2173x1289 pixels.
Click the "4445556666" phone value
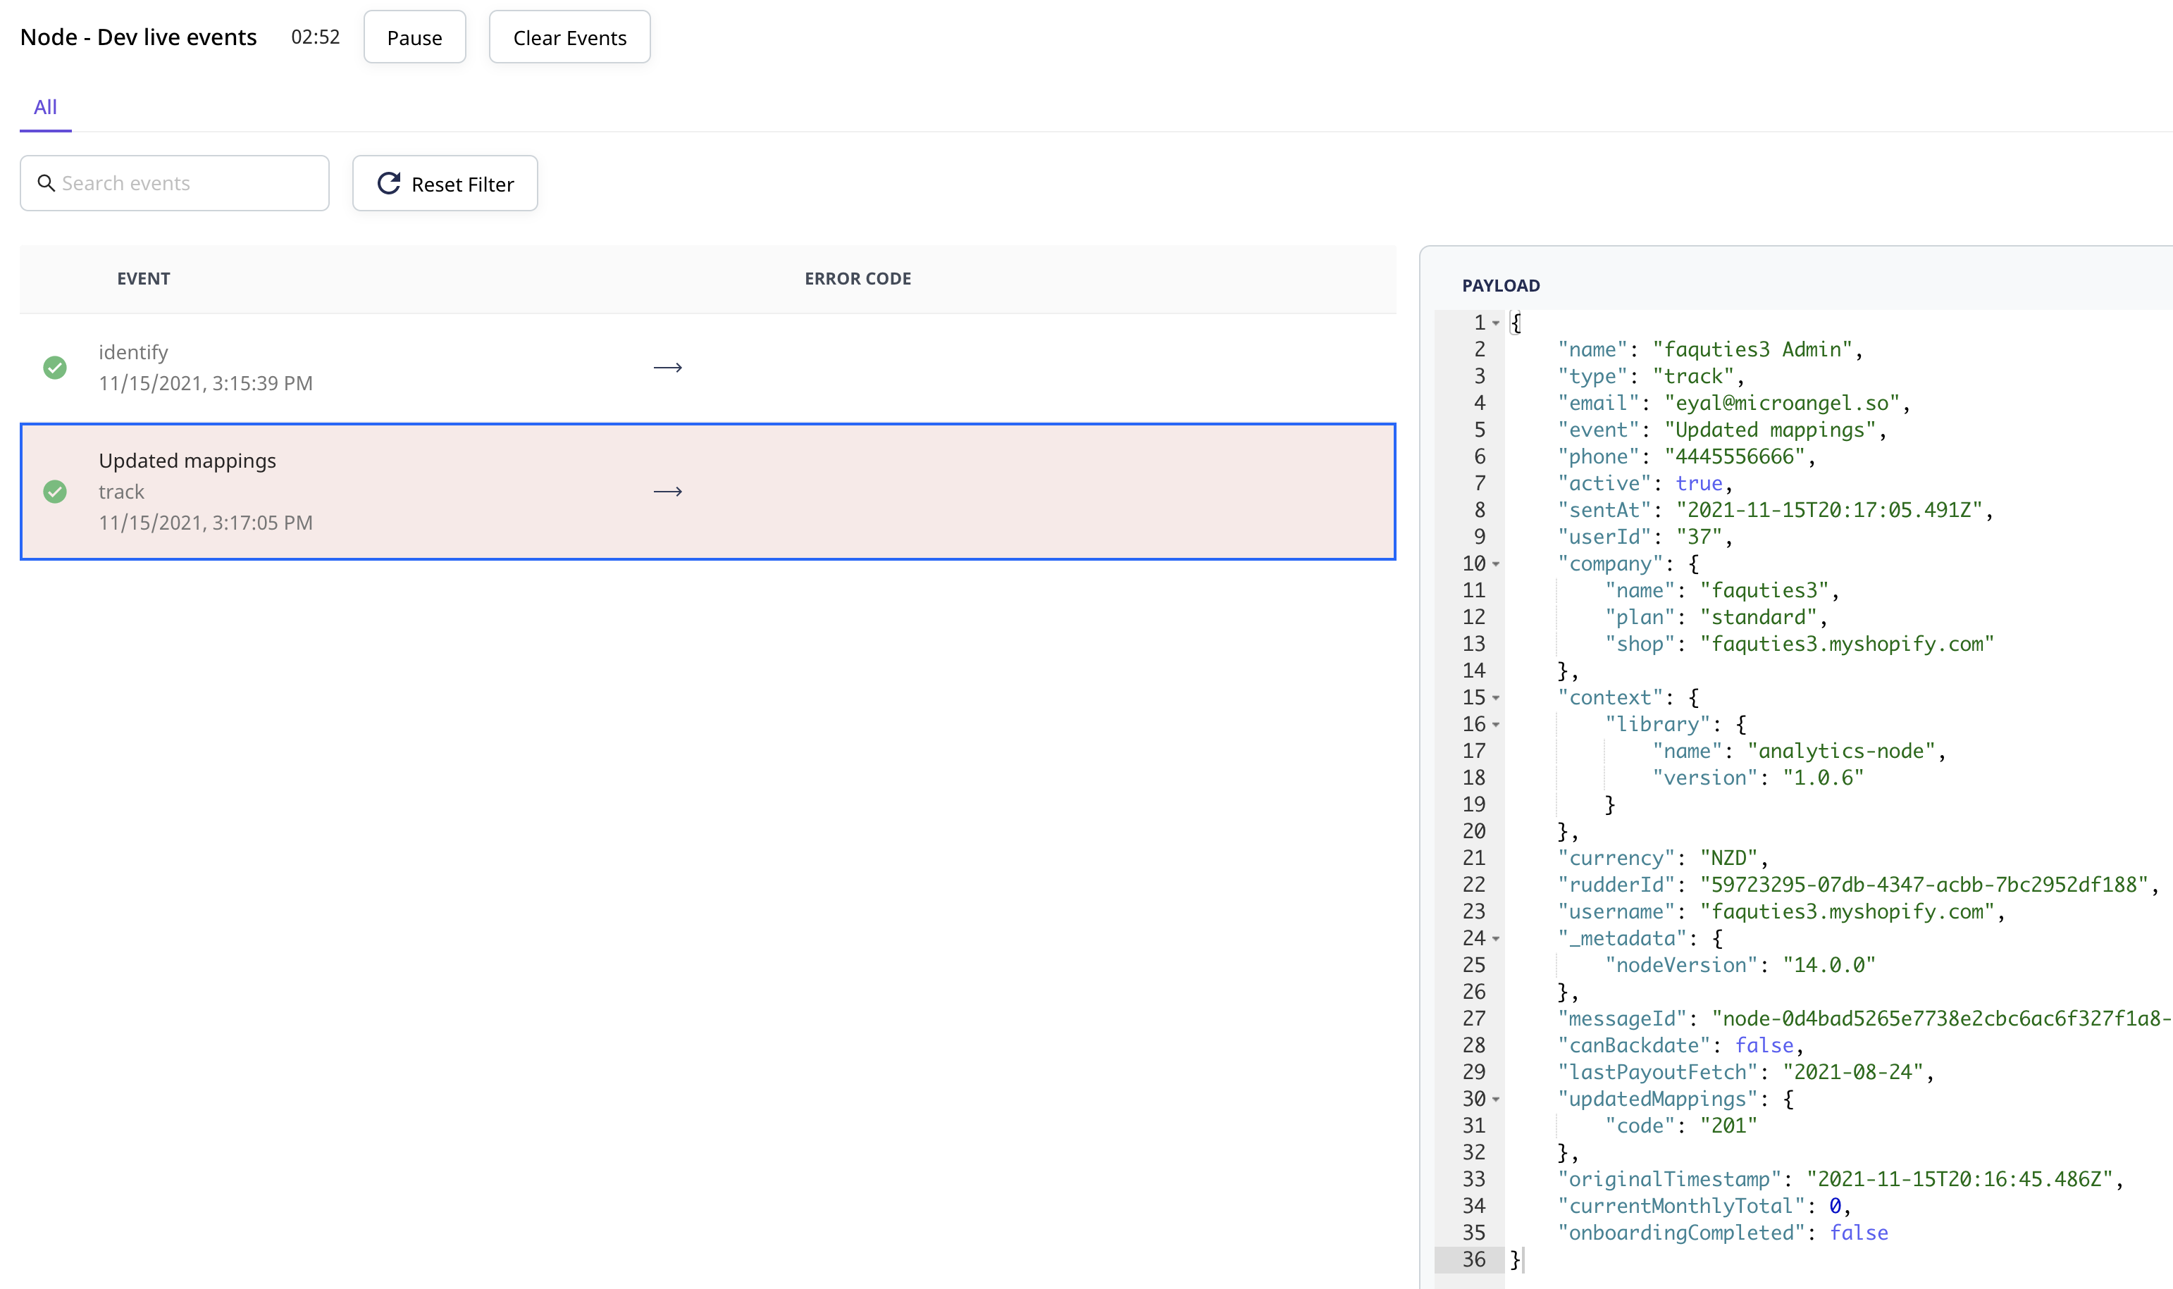coord(1734,457)
